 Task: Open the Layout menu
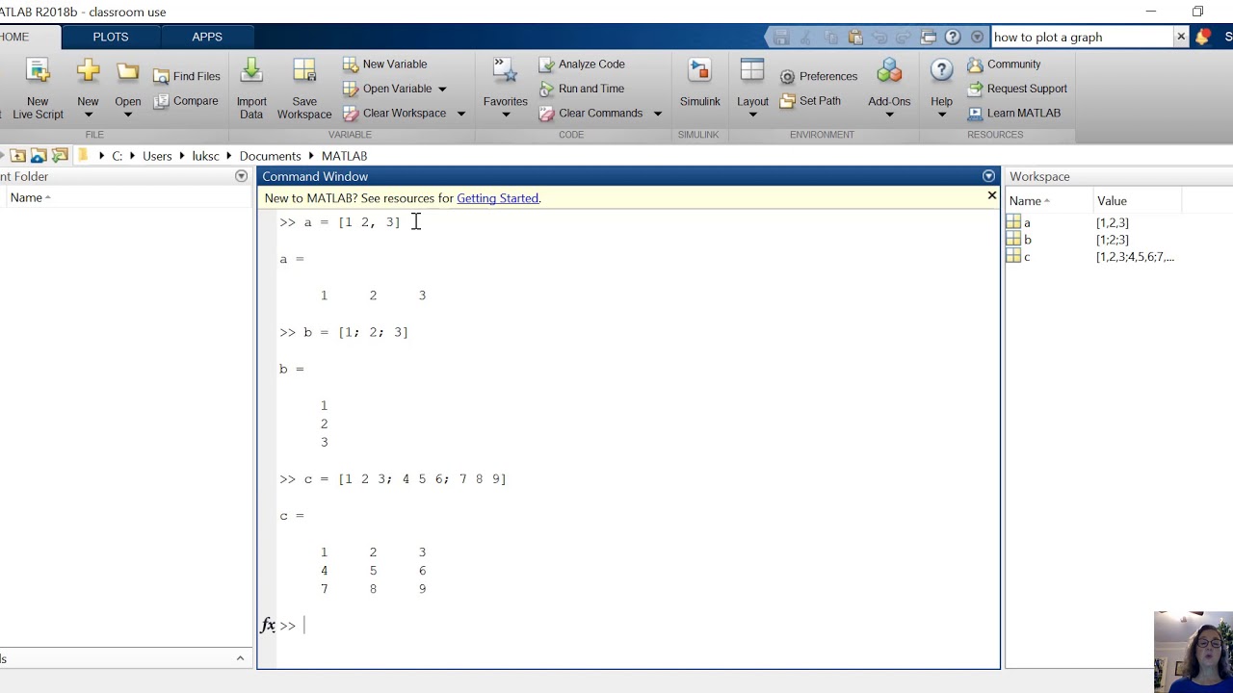pos(752,89)
